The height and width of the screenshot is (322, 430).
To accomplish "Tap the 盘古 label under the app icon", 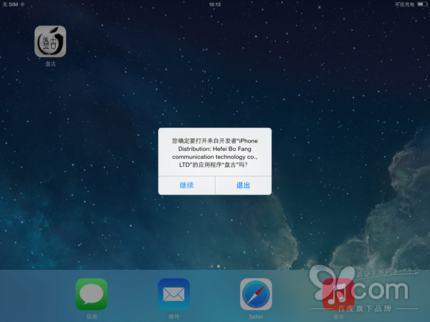I will pos(50,64).
